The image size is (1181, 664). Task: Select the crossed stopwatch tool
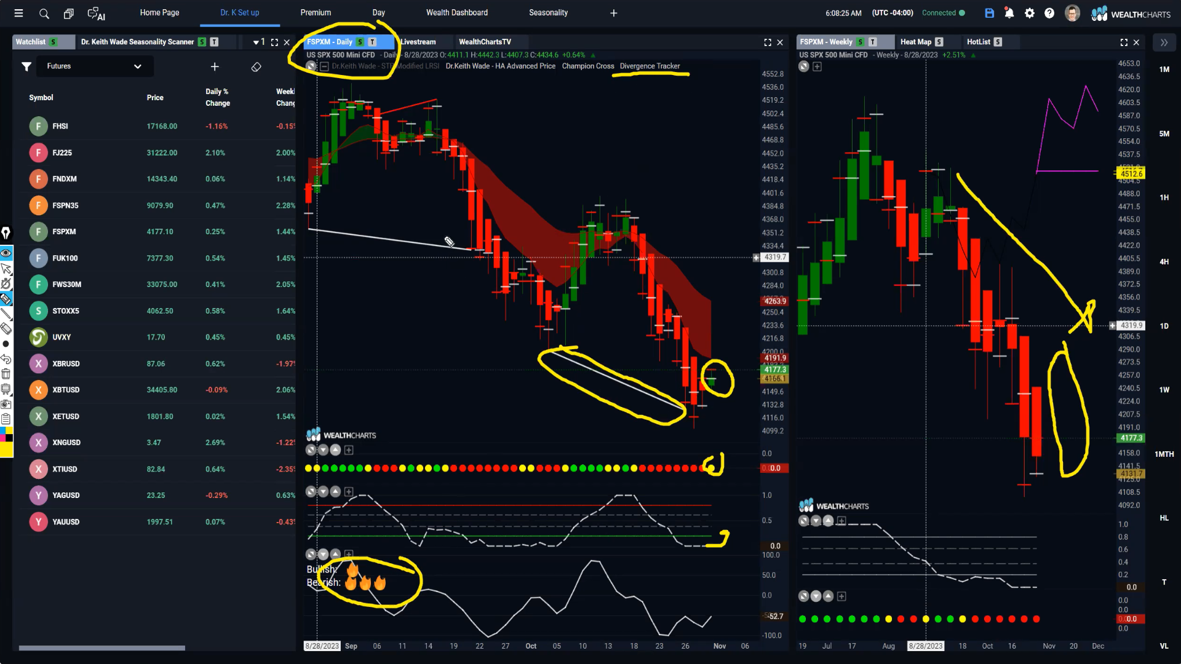click(x=6, y=283)
